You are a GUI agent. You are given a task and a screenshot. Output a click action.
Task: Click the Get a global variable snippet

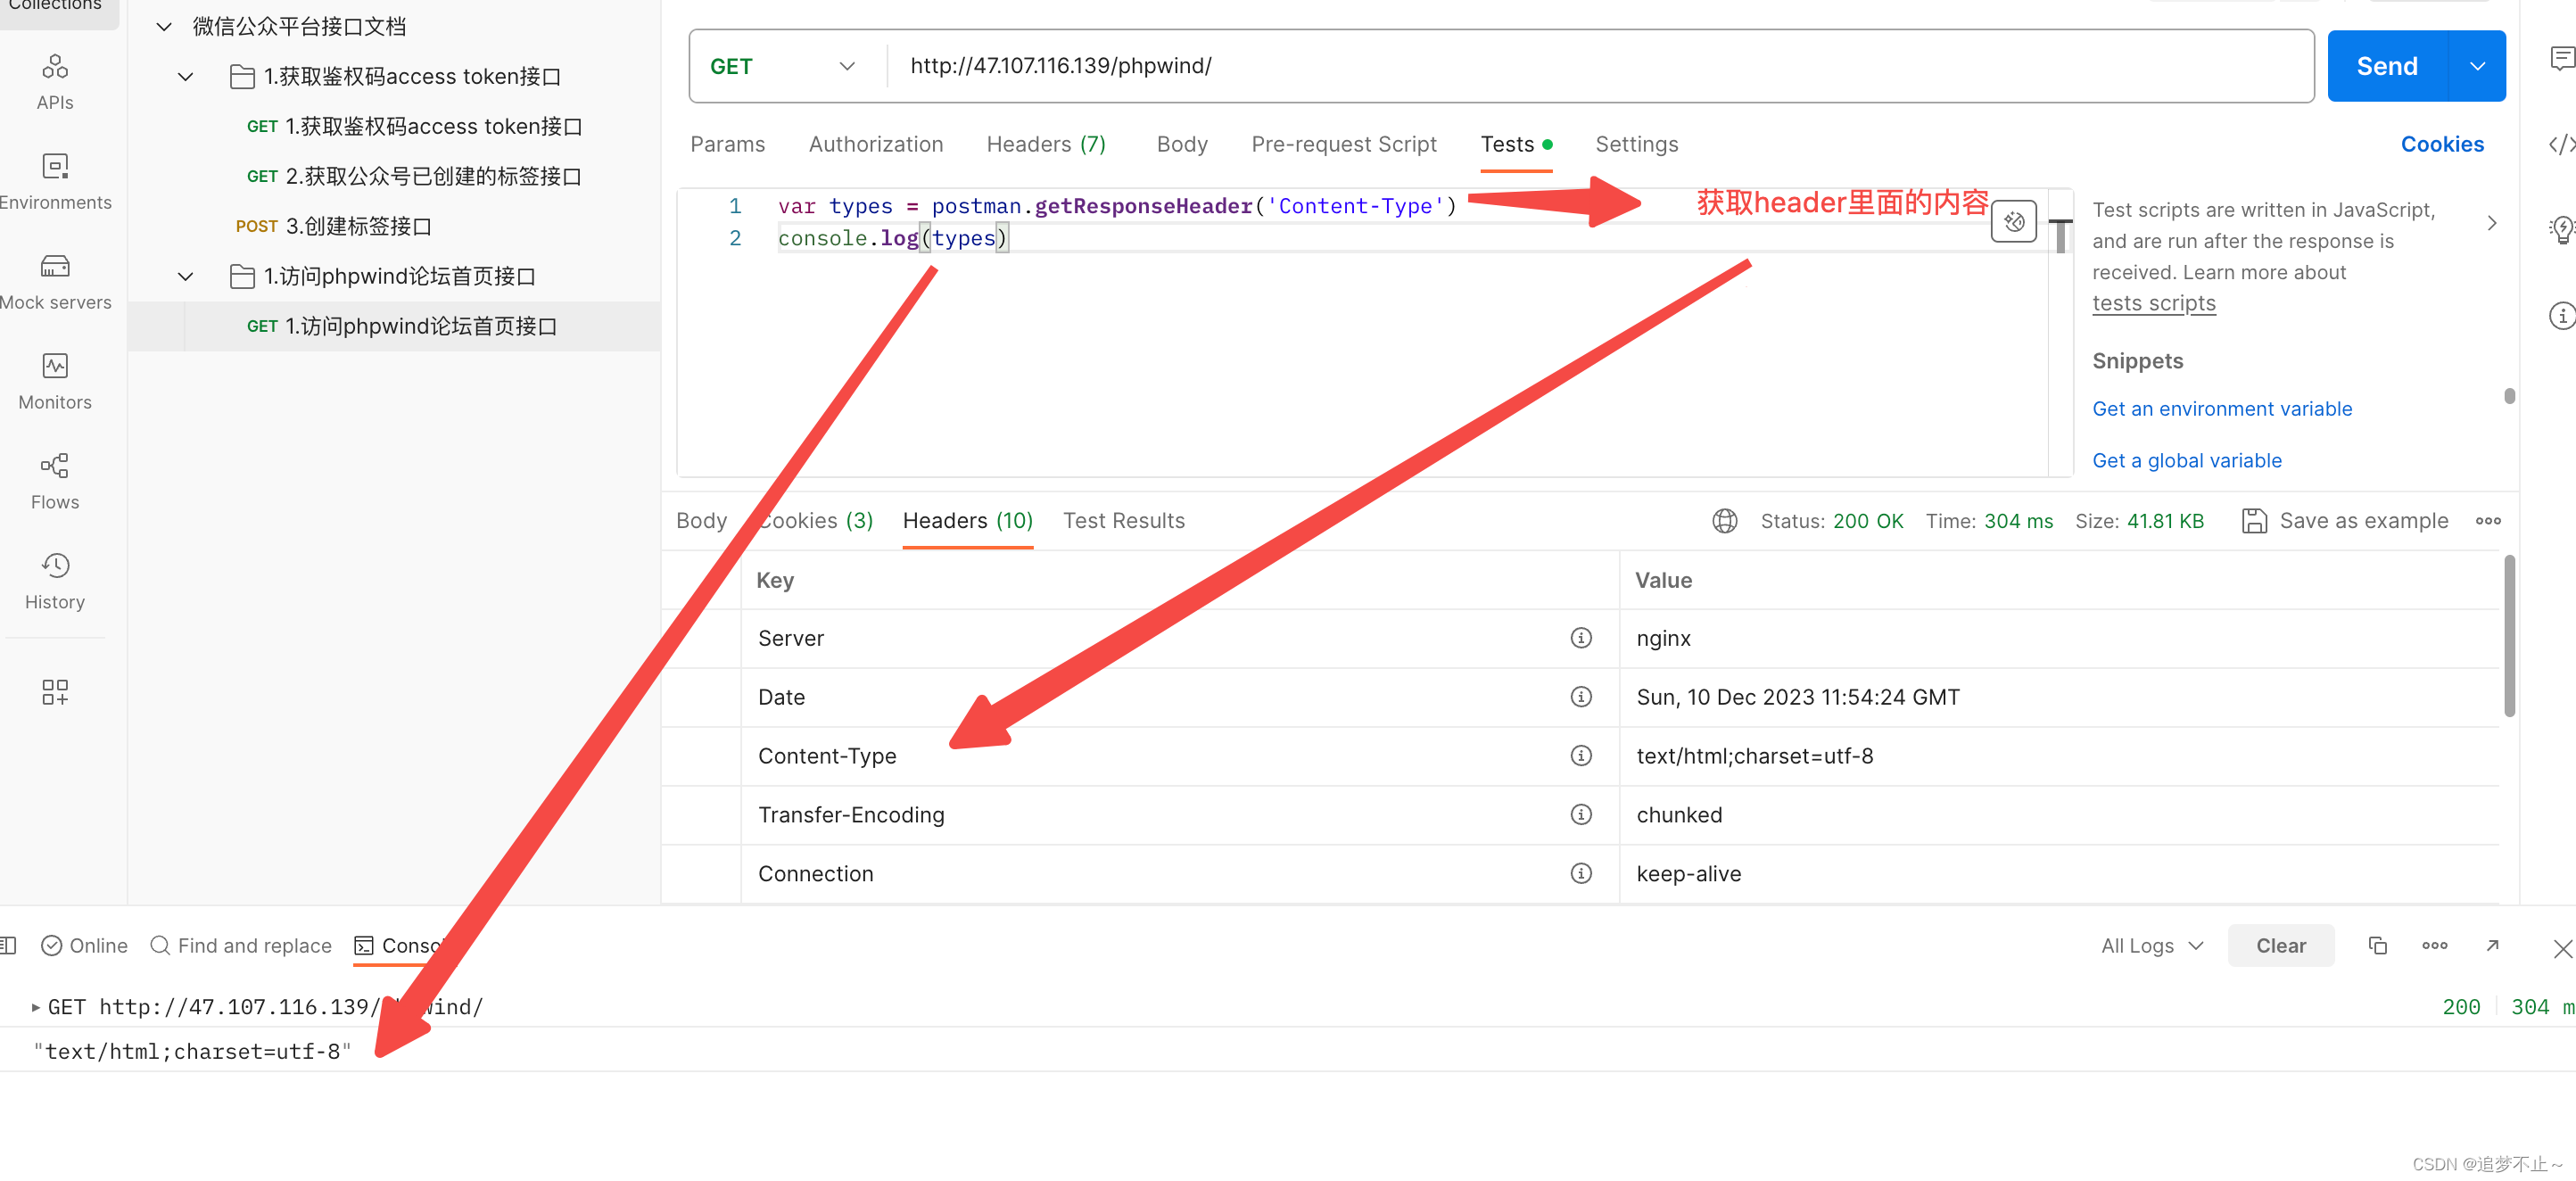(x=2186, y=461)
